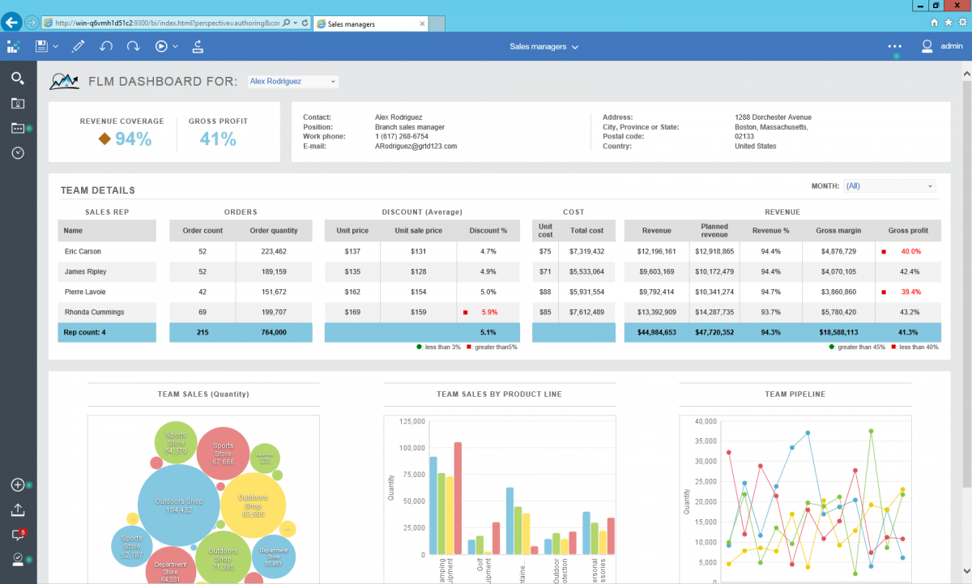The height and width of the screenshot is (584, 972).
Task: Open Recent items with the clock icon
Action: (17, 152)
